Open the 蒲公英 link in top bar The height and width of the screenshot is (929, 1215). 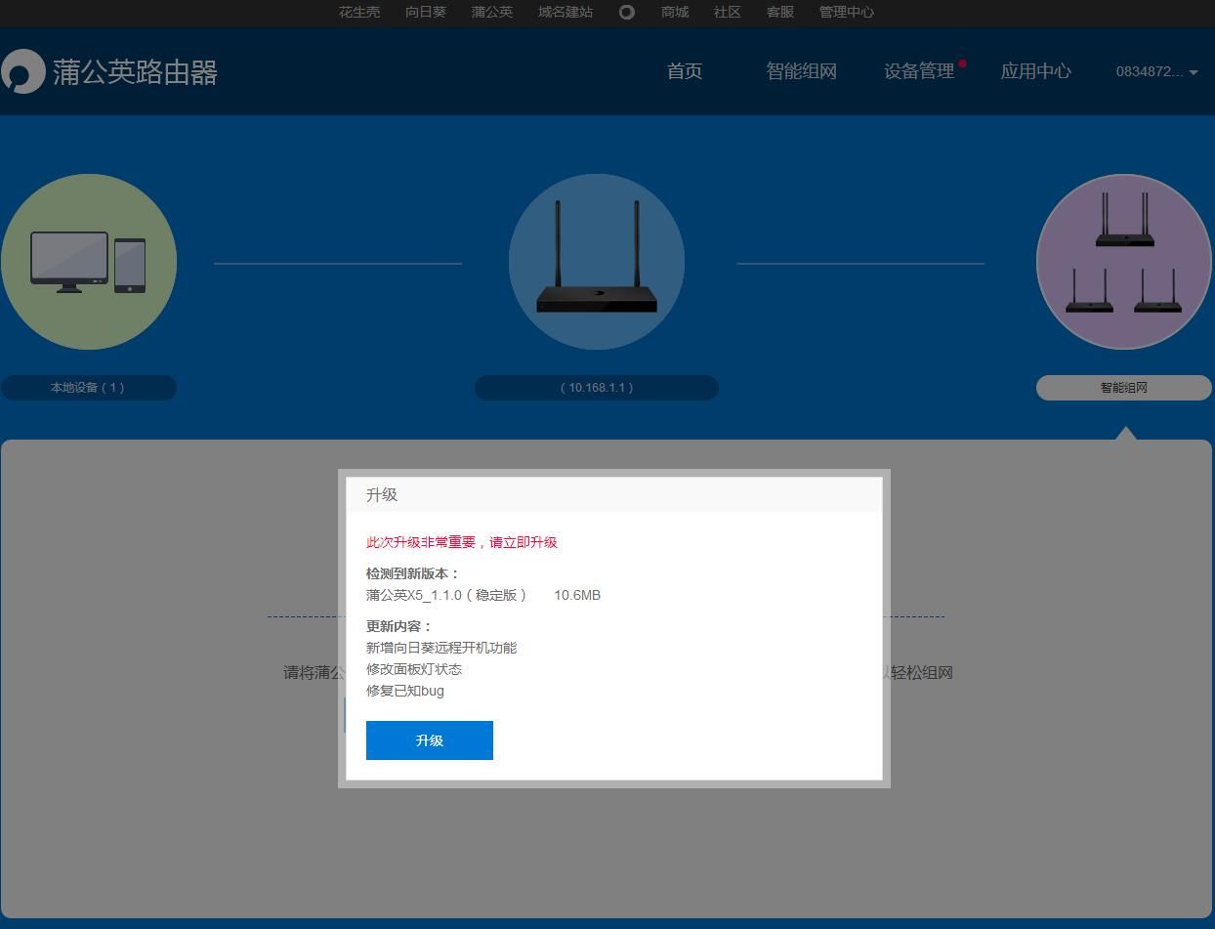492,12
